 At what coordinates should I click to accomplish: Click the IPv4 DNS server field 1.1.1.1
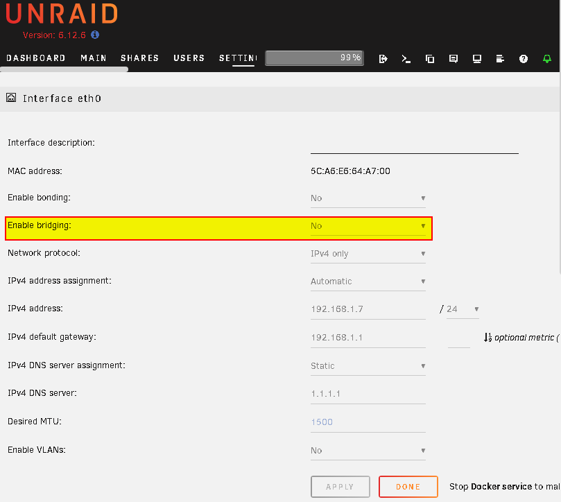(368, 394)
